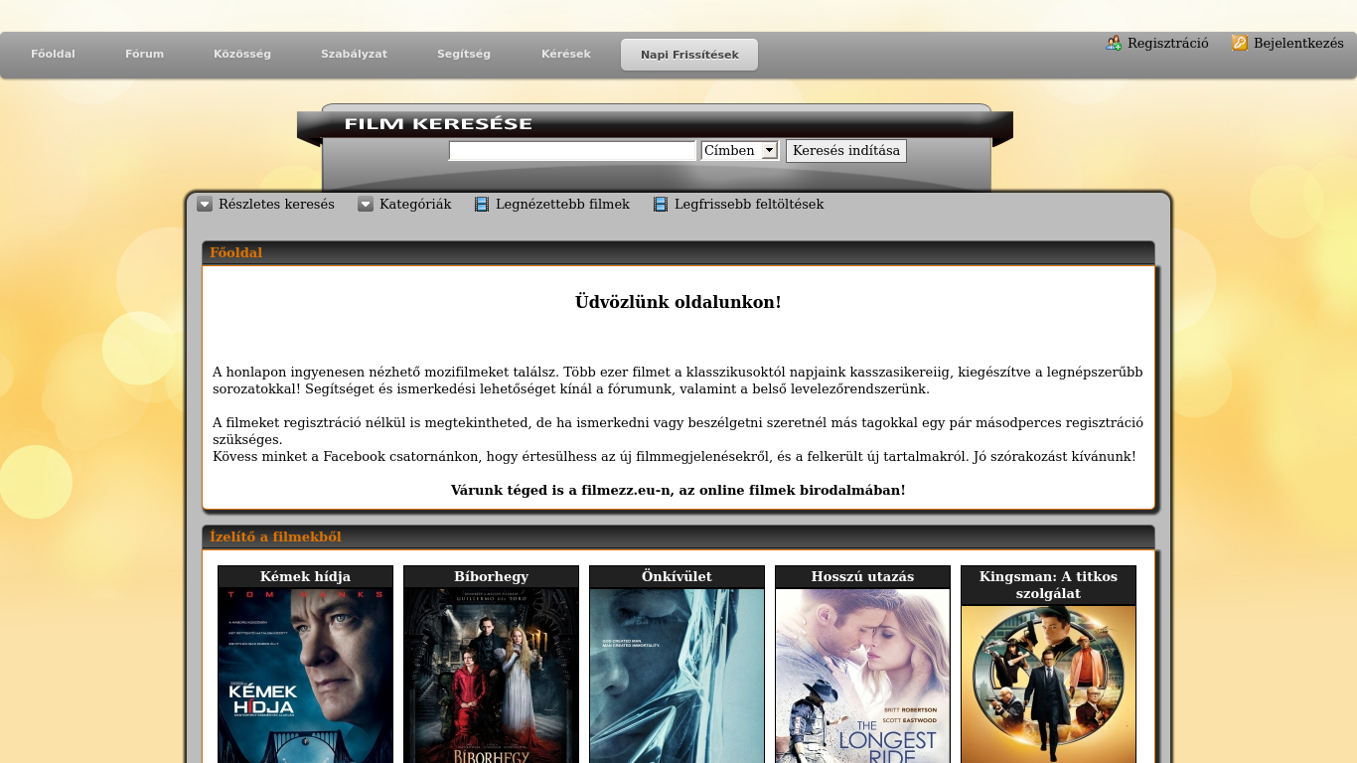Click inside the film search input field
1357x763 pixels.
[572, 150]
